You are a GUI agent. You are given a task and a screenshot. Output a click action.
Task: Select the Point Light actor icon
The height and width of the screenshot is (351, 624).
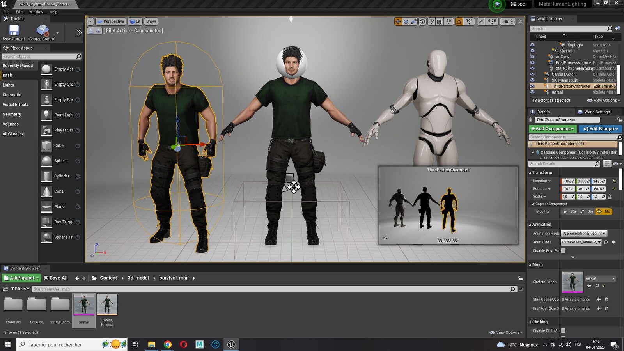(46, 115)
